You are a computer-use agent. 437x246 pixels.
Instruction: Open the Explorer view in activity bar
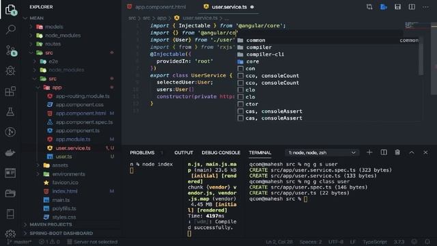(11, 10)
